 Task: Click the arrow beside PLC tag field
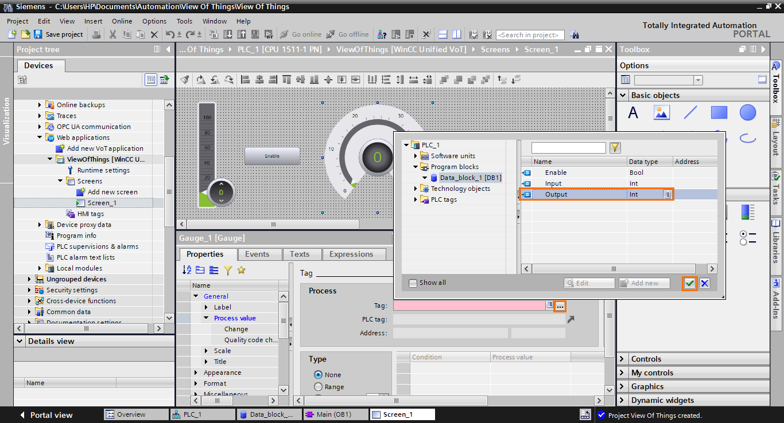click(x=570, y=319)
